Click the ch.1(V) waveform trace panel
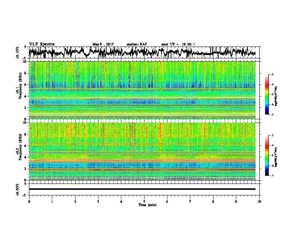This screenshot has height=226, width=292. coord(144,52)
